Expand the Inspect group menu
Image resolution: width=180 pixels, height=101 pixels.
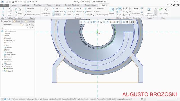tap(150, 18)
